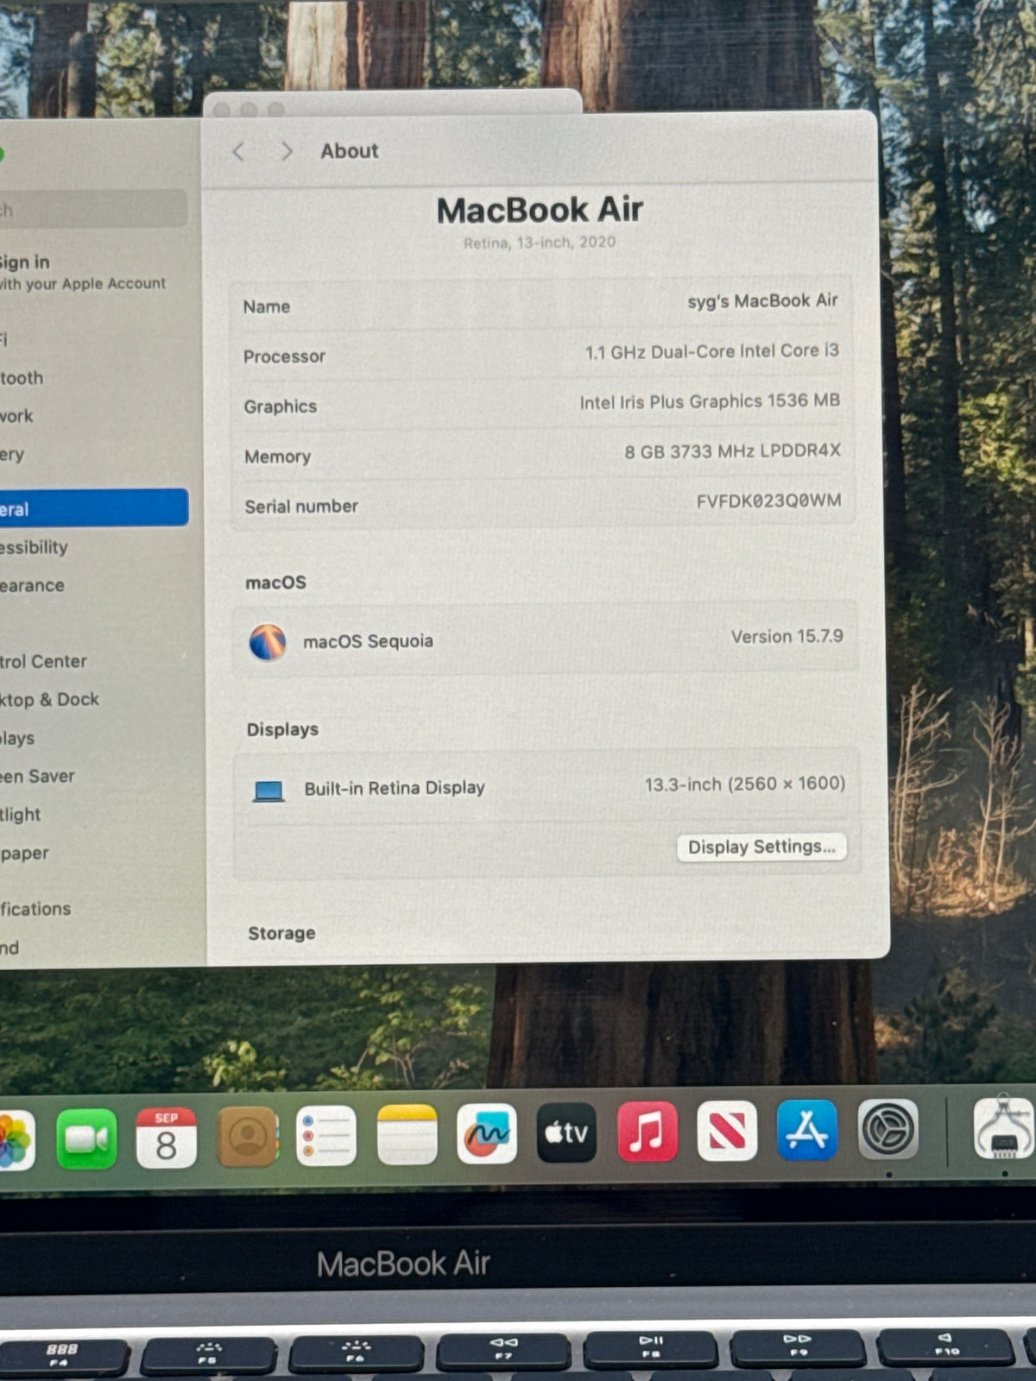Open the App Store from the Dock
This screenshot has width=1036, height=1381.
(807, 1130)
